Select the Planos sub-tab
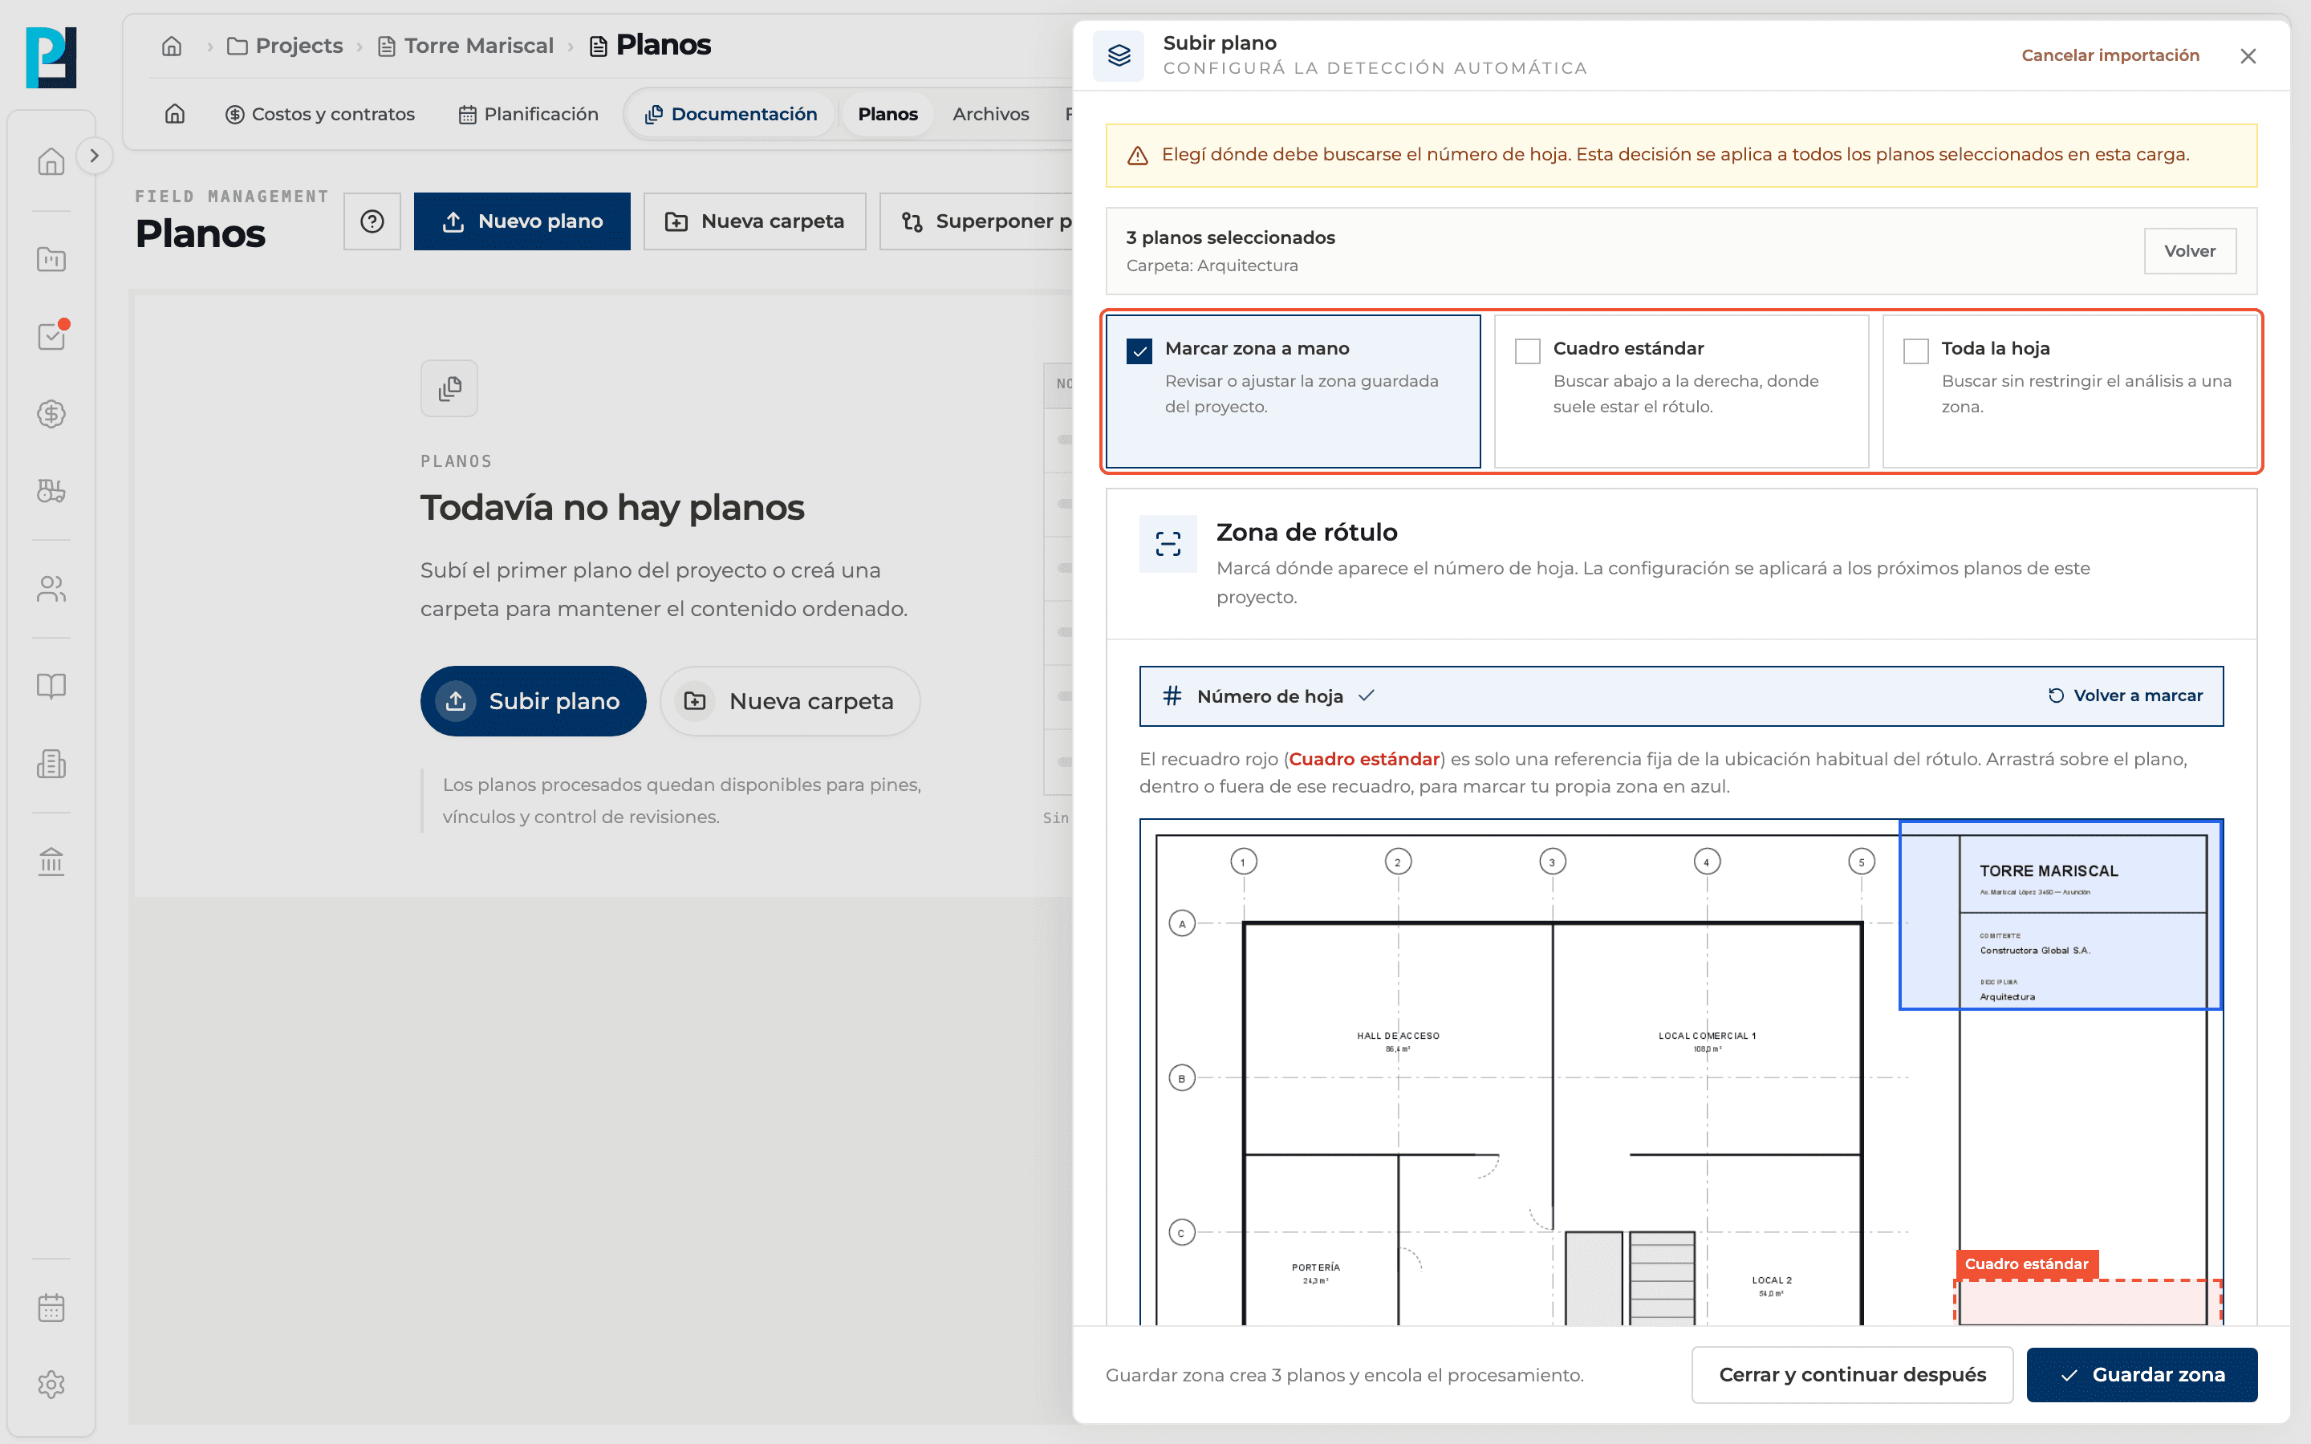Screen dimensions: 2311x1444 (887, 115)
